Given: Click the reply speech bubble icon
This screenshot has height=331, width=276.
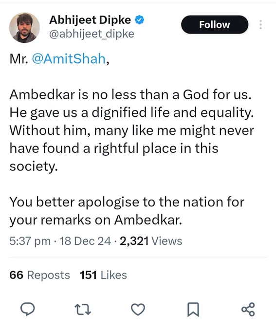Looking at the screenshot, I should [27, 309].
